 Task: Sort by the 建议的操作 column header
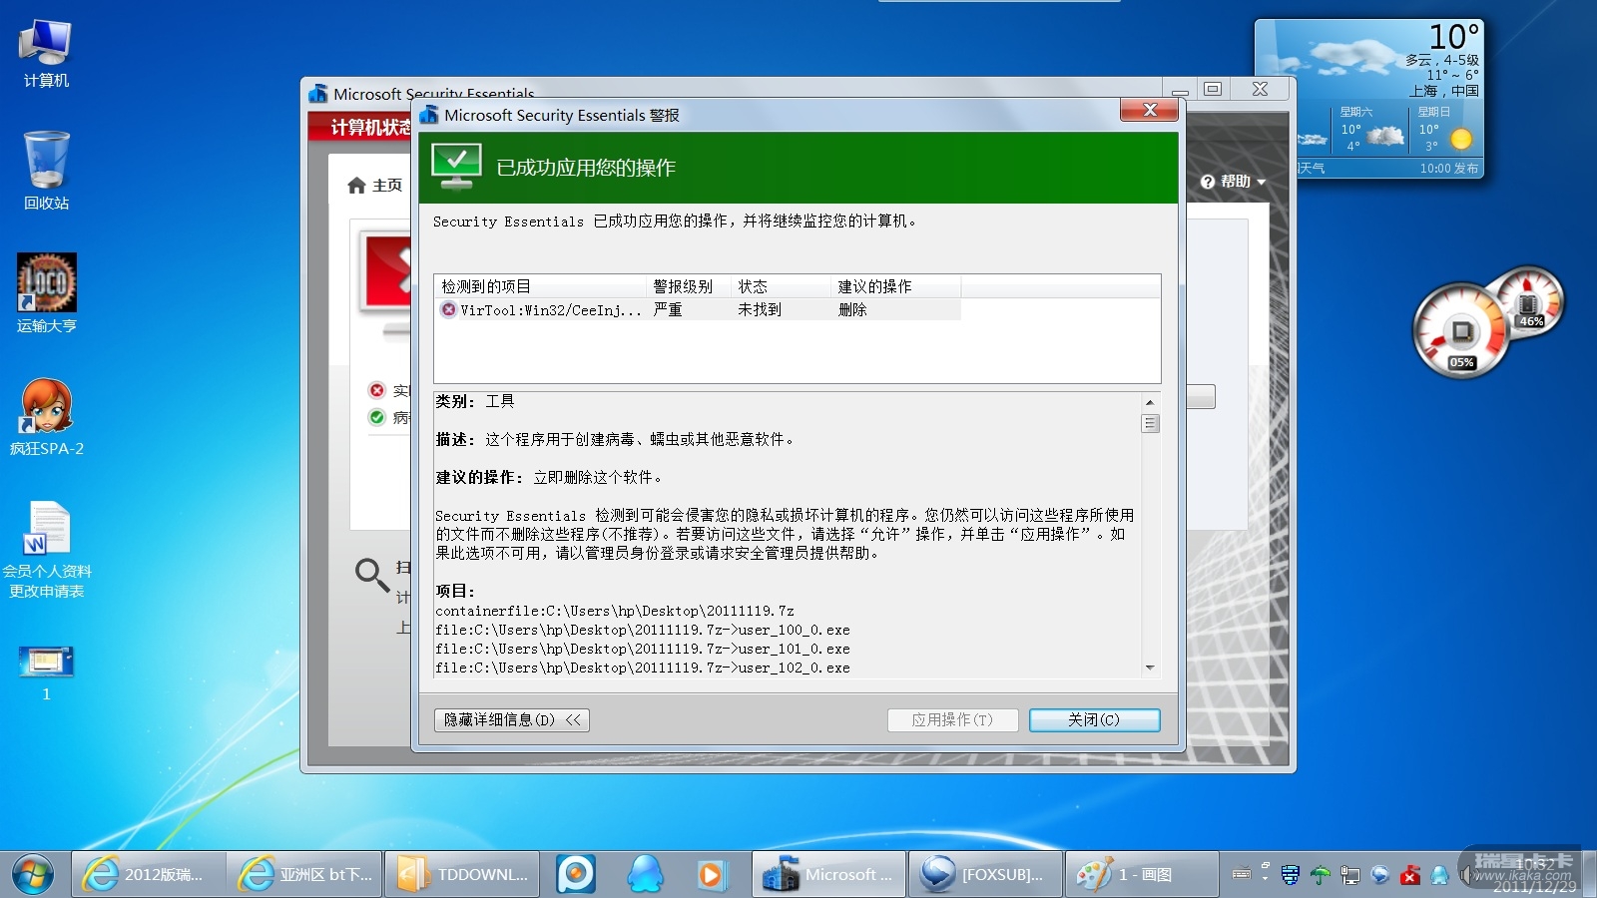click(x=896, y=286)
